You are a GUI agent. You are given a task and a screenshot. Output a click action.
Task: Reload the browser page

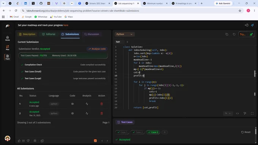(x=16, y=11)
